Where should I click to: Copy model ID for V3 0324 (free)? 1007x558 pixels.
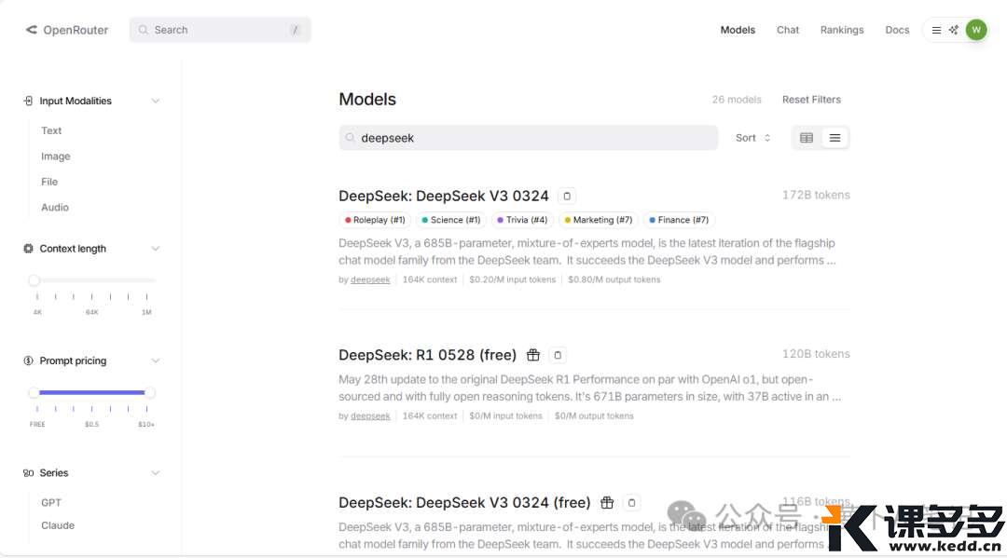[631, 503]
